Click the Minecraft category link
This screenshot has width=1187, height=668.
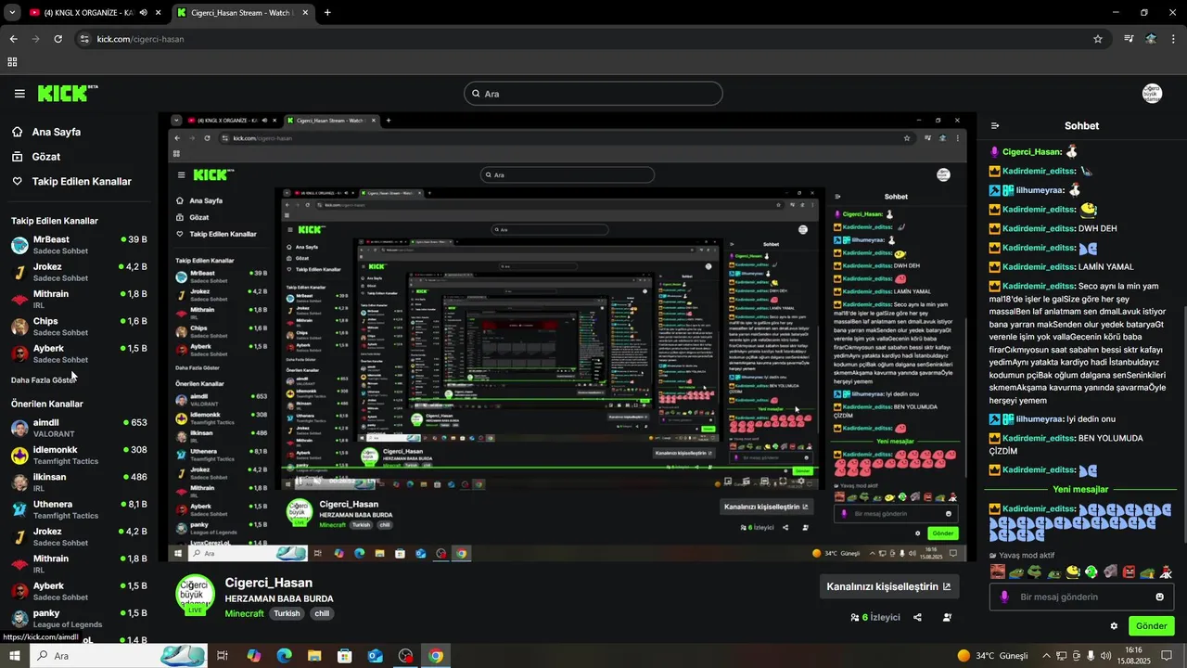coord(245,613)
